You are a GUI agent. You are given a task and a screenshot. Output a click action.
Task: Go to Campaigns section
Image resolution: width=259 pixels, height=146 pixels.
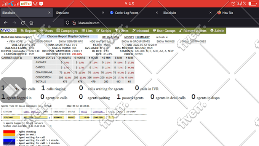[67, 31]
